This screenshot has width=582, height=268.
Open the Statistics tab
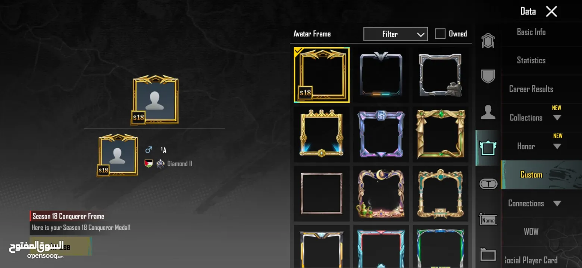point(531,60)
